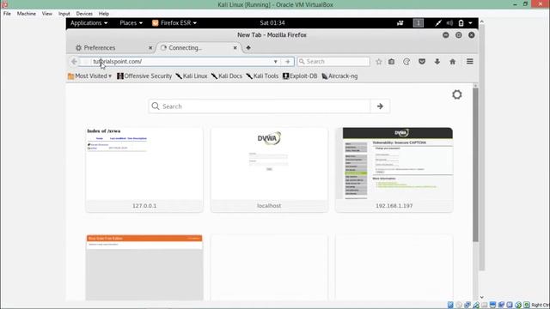The image size is (550, 309).
Task: Close the Connecting tab
Action: pyautogui.click(x=235, y=48)
